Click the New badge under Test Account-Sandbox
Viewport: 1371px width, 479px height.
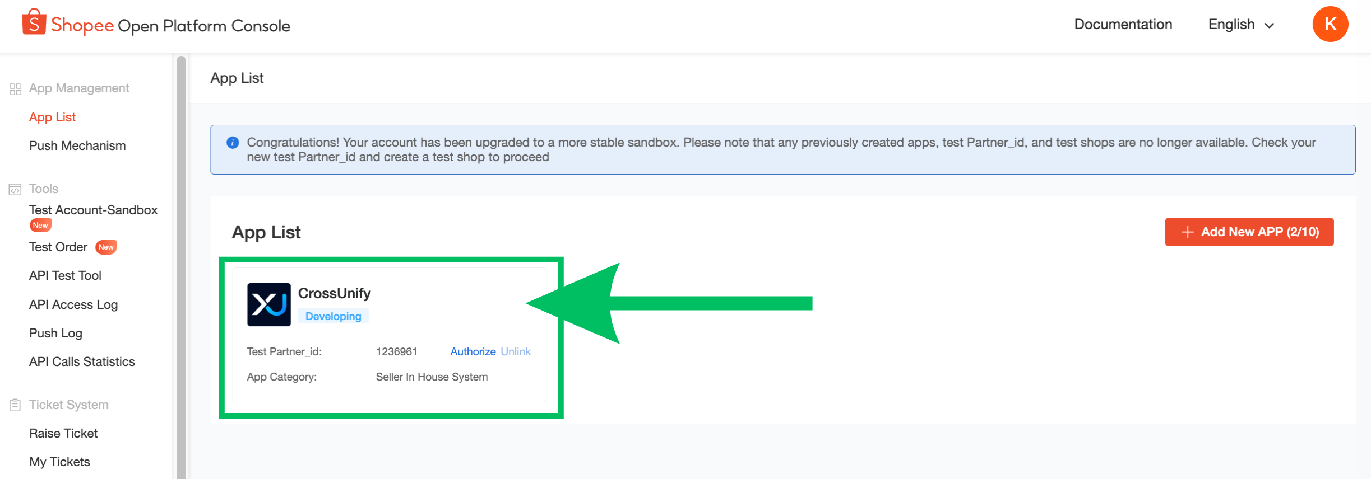click(40, 225)
